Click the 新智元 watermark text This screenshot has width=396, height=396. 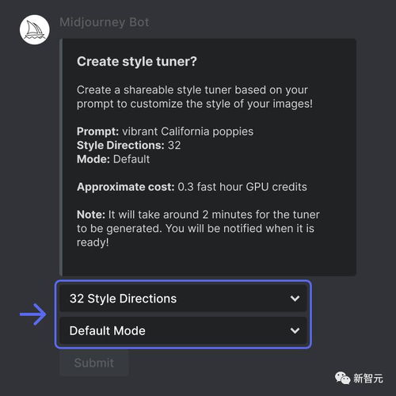[368, 379]
